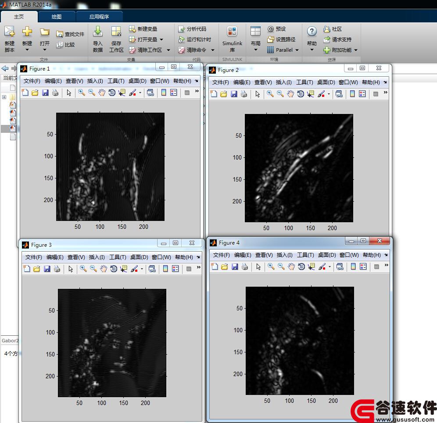Click 设置路径 (Set Path)
Image resolution: width=437 pixels, height=423 pixels.
tap(281, 39)
